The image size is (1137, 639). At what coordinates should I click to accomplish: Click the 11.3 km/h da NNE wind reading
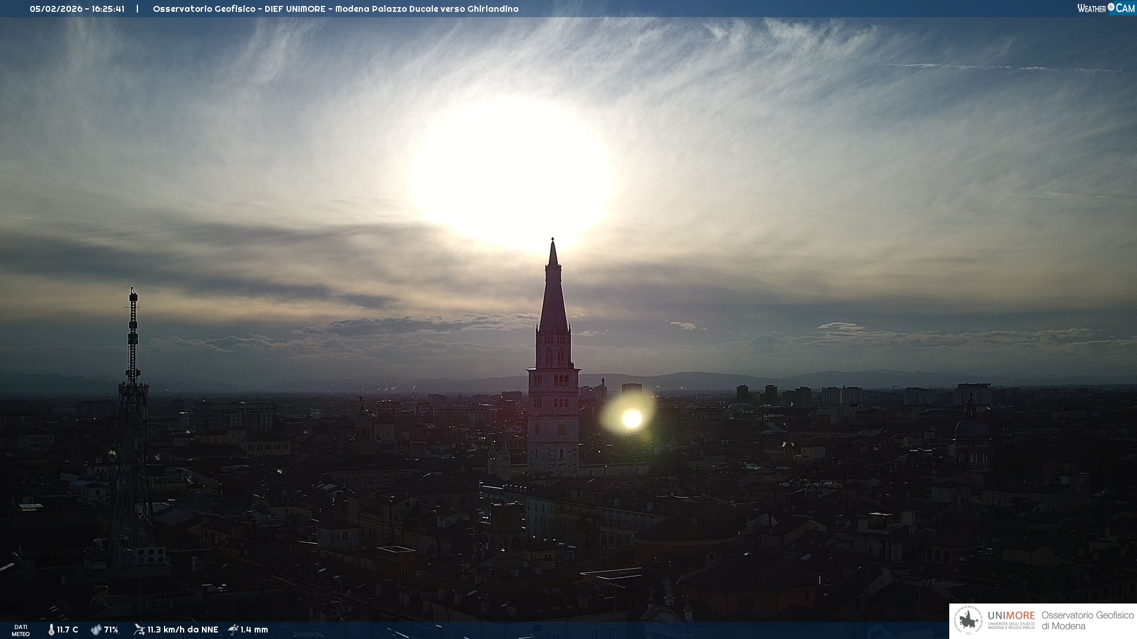click(x=182, y=630)
